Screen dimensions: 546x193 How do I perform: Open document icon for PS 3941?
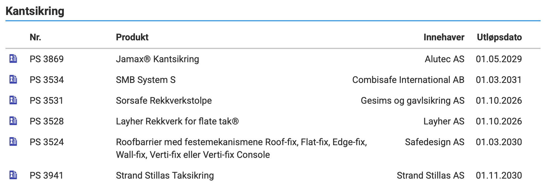(x=13, y=175)
